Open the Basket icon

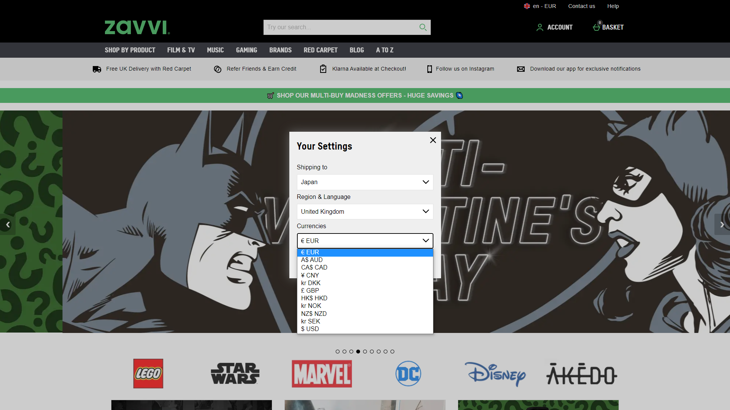click(x=597, y=27)
